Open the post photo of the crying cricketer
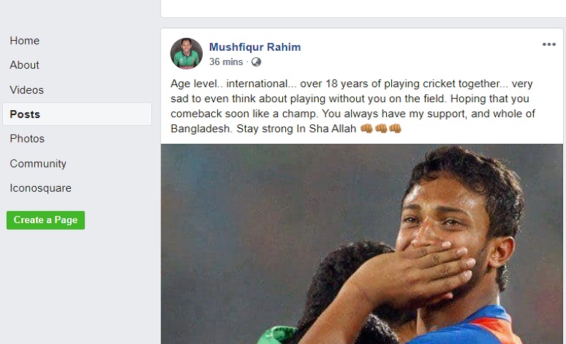This screenshot has width=566, height=344. click(x=362, y=243)
